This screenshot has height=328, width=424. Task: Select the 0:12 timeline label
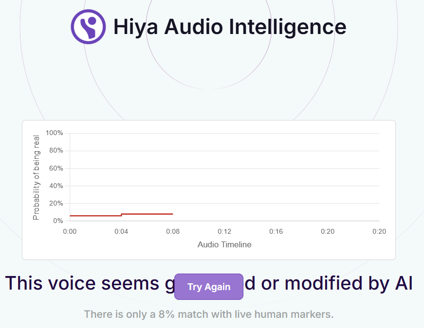pos(224,231)
